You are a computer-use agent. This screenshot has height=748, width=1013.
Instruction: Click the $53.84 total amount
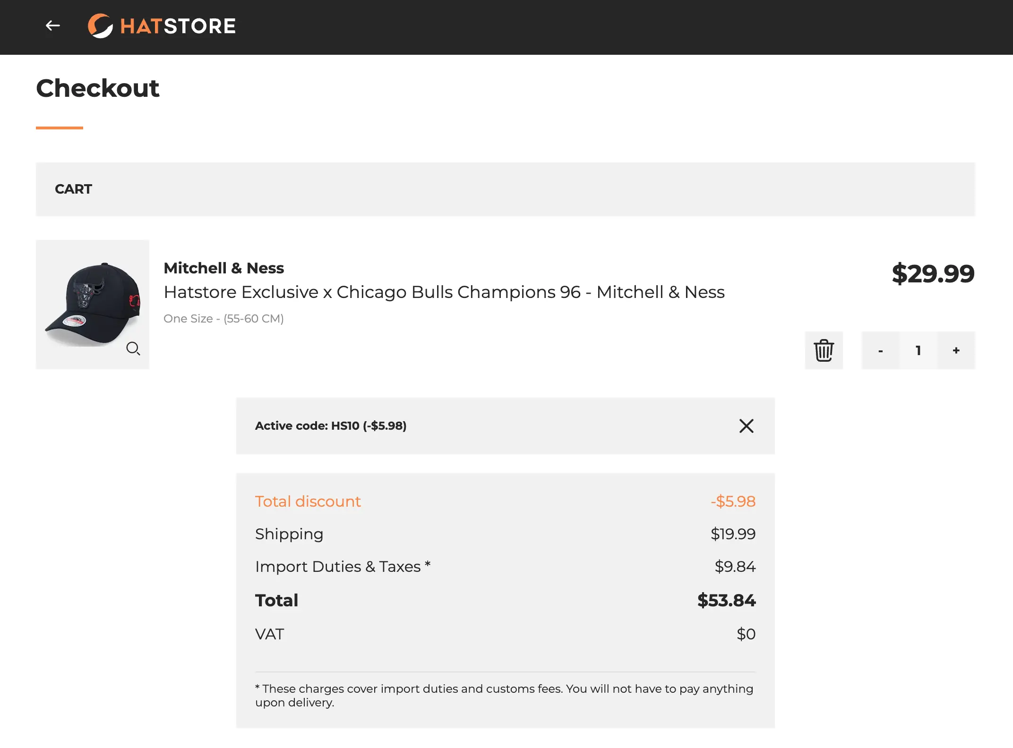point(726,601)
